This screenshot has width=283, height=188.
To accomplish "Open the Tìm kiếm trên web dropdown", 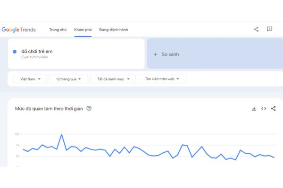I will (162, 79).
